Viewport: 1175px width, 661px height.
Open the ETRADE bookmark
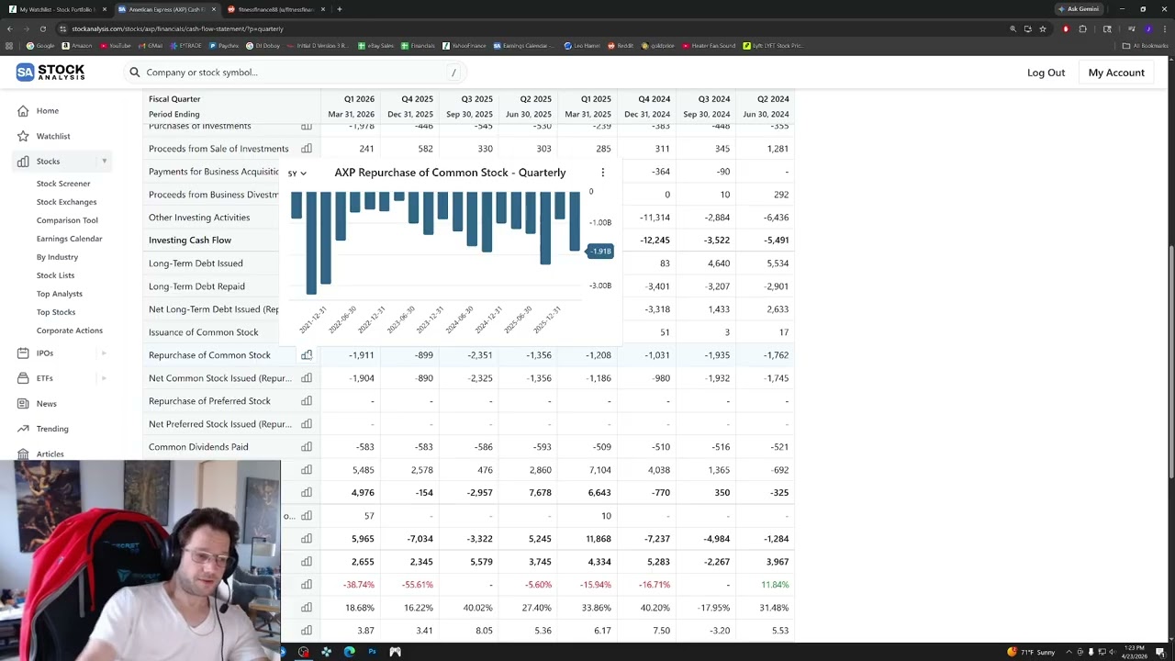[x=186, y=45]
